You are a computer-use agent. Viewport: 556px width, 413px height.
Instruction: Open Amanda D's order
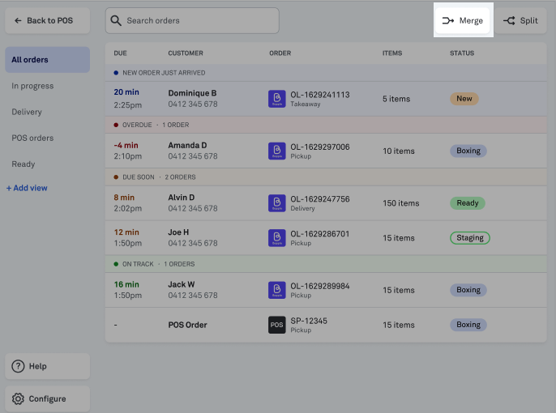pos(326,151)
